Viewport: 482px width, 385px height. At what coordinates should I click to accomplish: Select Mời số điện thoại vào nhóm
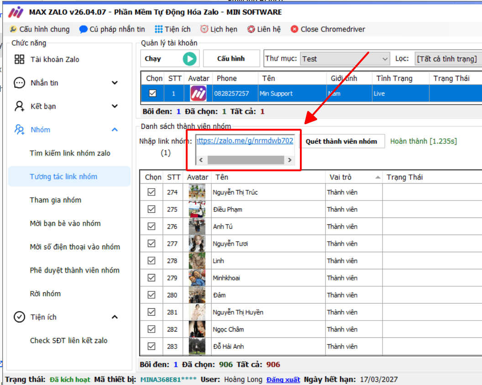(x=75, y=247)
